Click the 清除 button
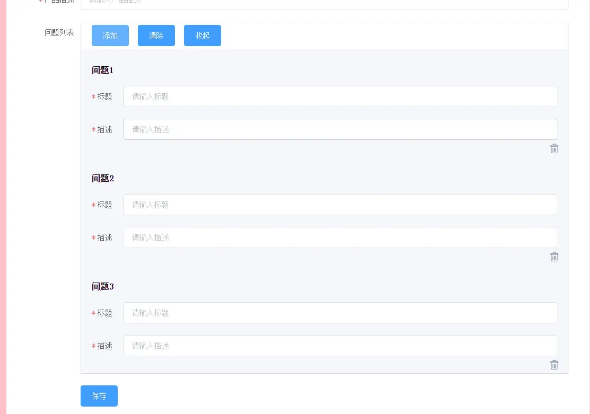596x414 pixels. 156,36
